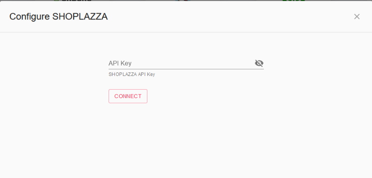Click the API Key placeholder label
The width and height of the screenshot is (372, 178).
(x=120, y=63)
